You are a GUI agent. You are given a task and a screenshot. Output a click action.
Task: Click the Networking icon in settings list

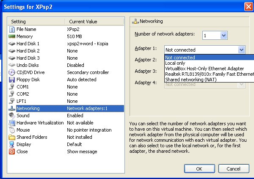pos(12,108)
